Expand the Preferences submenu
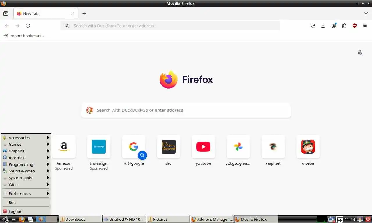This screenshot has width=372, height=223. [26, 193]
